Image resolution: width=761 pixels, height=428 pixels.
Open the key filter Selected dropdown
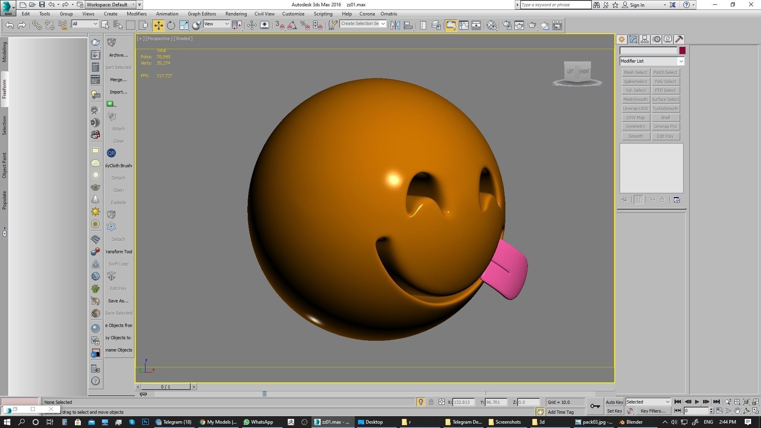point(648,402)
